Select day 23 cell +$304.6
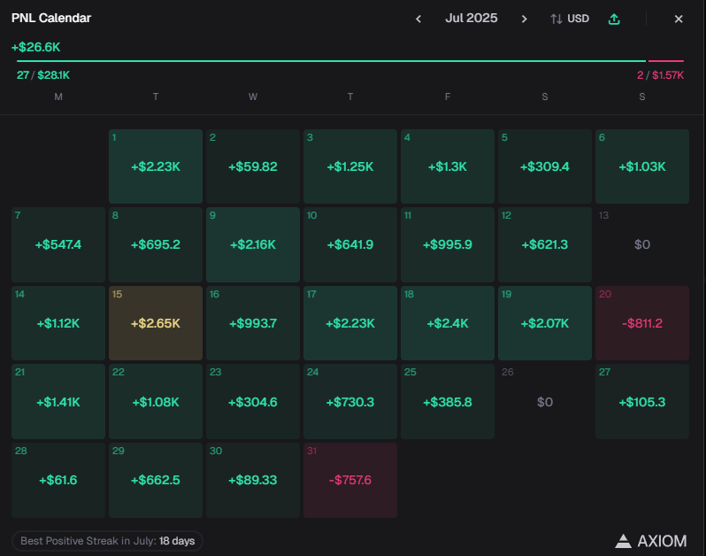 pos(253,401)
